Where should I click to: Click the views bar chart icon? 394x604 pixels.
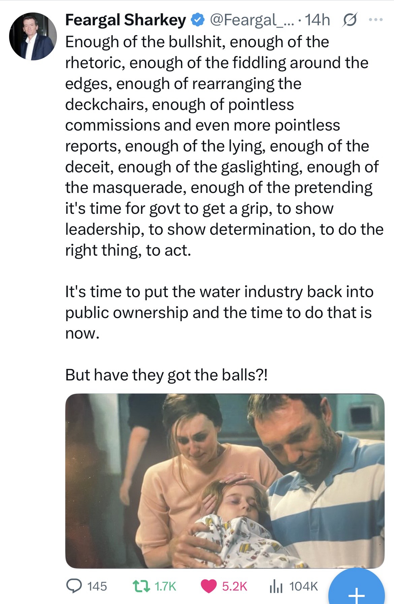276,586
